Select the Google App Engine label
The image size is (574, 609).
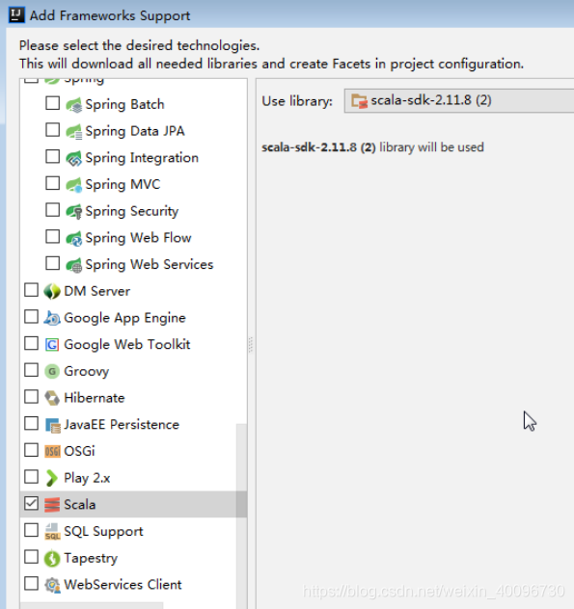pyautogui.click(x=124, y=319)
